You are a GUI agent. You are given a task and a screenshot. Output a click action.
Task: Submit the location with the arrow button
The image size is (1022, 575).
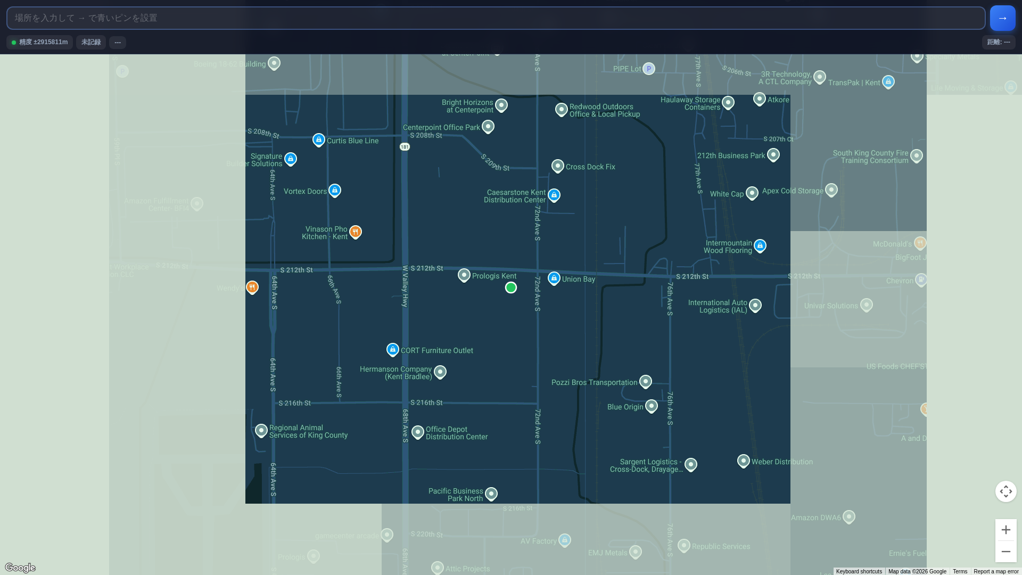[1002, 18]
